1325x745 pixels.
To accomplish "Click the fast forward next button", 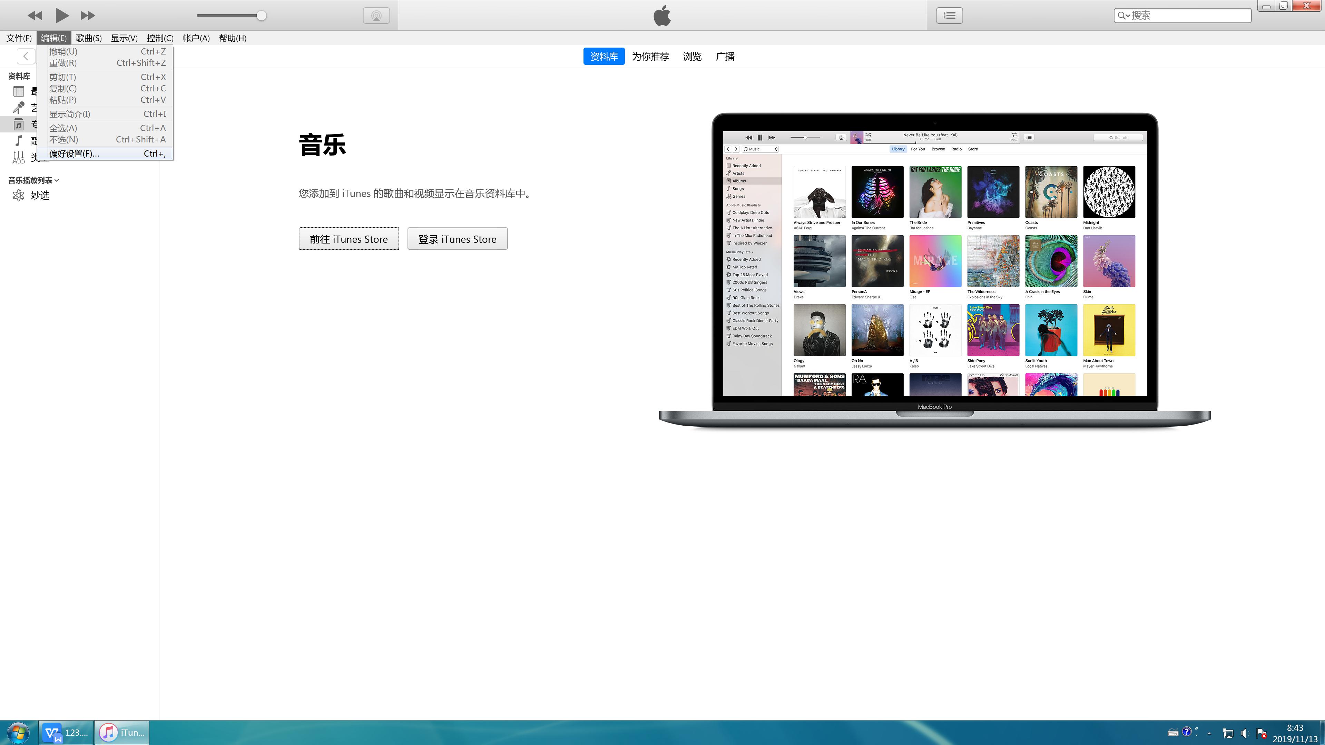I will point(88,16).
